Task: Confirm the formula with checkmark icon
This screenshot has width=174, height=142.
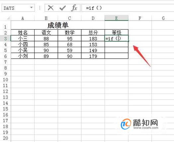Action: coord(62,8)
